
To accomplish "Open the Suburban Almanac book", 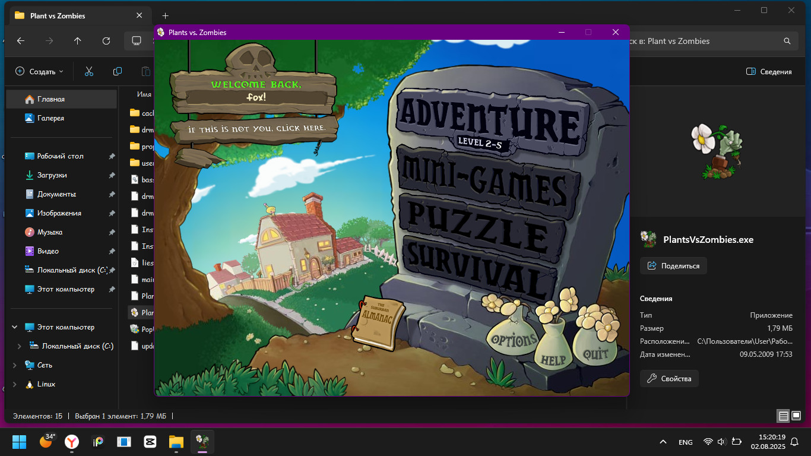I will (x=378, y=324).
